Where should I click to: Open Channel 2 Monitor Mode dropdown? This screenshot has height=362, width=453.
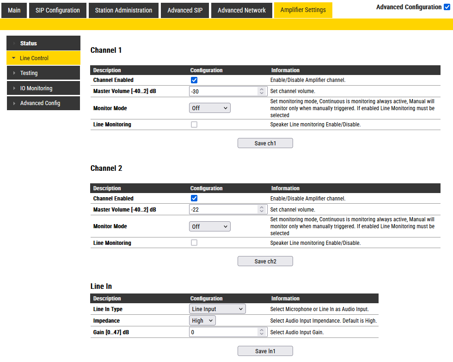point(210,227)
